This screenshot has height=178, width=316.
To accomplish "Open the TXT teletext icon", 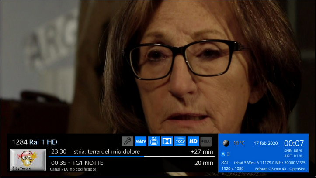I will click(x=154, y=141).
